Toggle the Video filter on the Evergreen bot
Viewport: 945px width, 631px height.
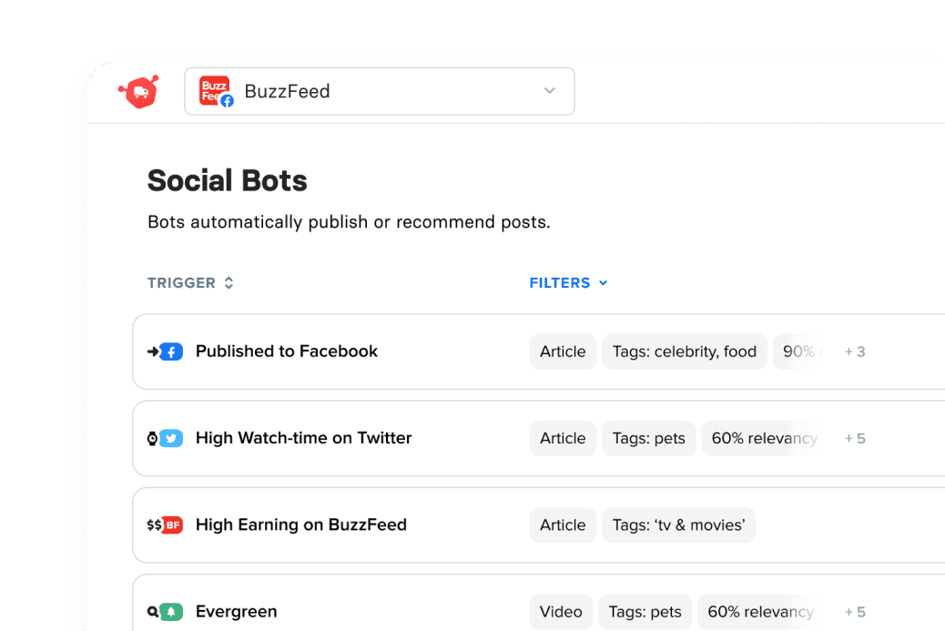(x=560, y=611)
